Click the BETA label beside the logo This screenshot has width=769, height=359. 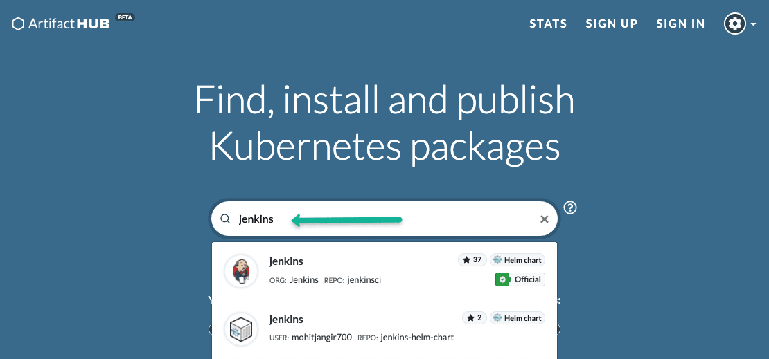point(125,17)
